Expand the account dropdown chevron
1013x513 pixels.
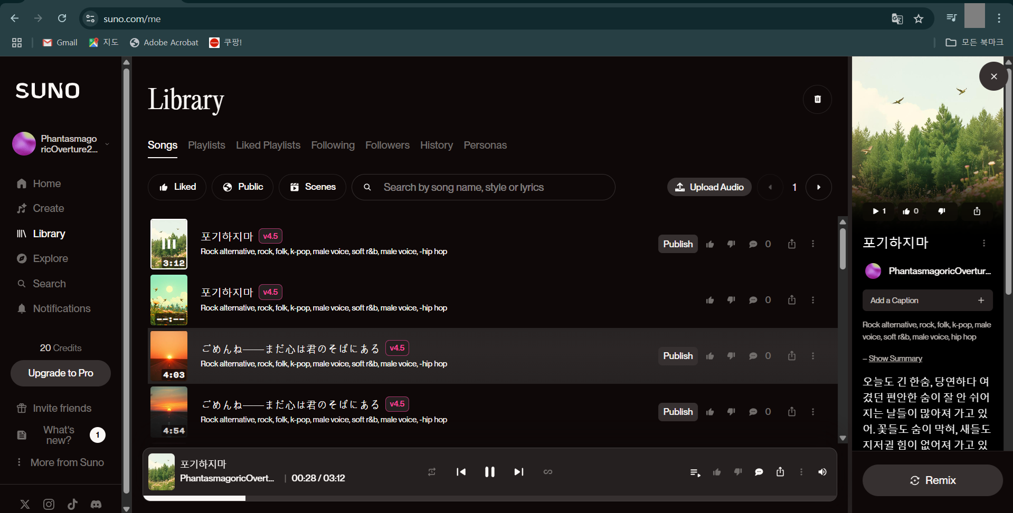[107, 144]
